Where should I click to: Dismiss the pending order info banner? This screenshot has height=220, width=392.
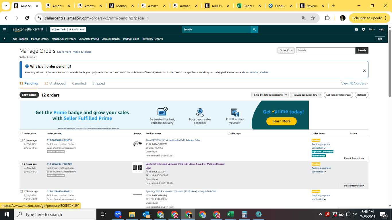tap(364, 71)
